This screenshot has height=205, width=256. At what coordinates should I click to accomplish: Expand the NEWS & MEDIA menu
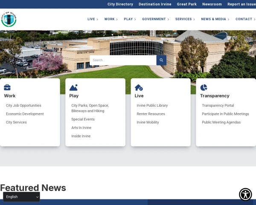tap(215, 19)
